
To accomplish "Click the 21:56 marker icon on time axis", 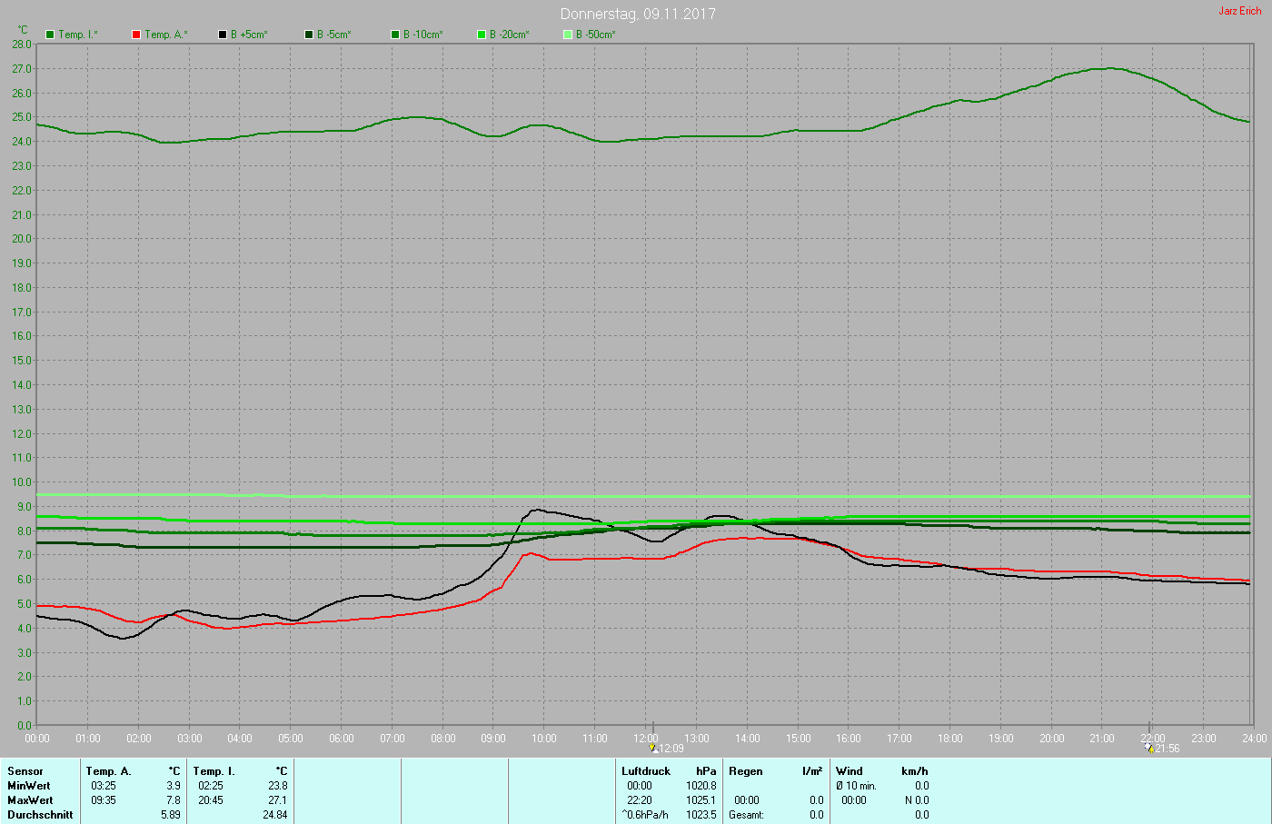I will (x=1148, y=748).
